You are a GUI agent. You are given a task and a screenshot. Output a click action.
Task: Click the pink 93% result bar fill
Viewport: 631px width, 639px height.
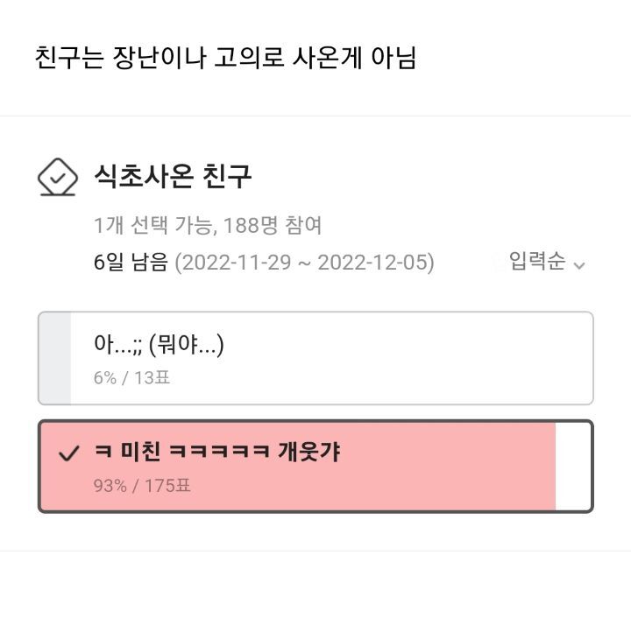438,467
